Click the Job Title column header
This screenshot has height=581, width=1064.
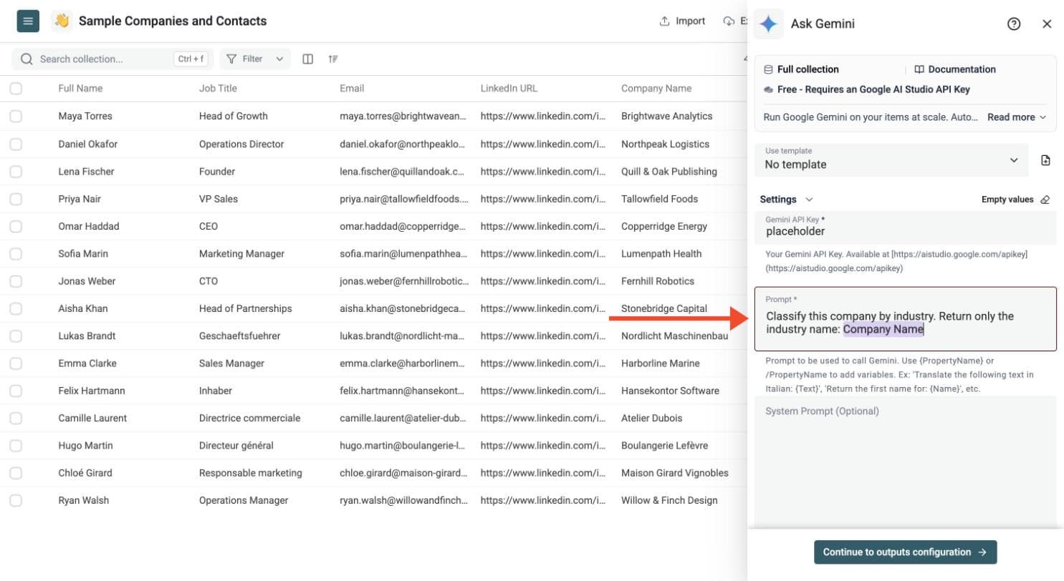tap(218, 89)
